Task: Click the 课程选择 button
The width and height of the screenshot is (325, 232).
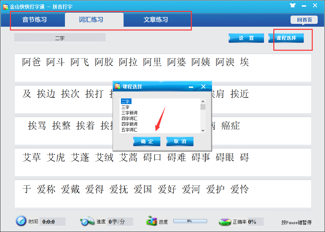Action: [x=286, y=38]
